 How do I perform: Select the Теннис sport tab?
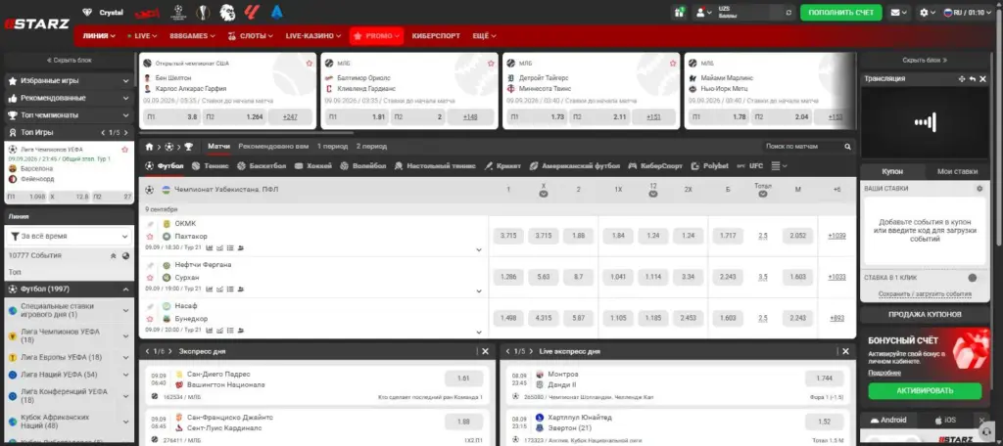(x=212, y=166)
